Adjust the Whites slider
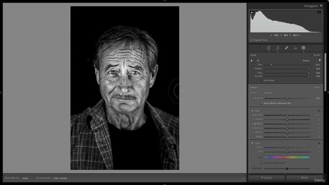Viewport: 329px width, 185px height. [287, 133]
